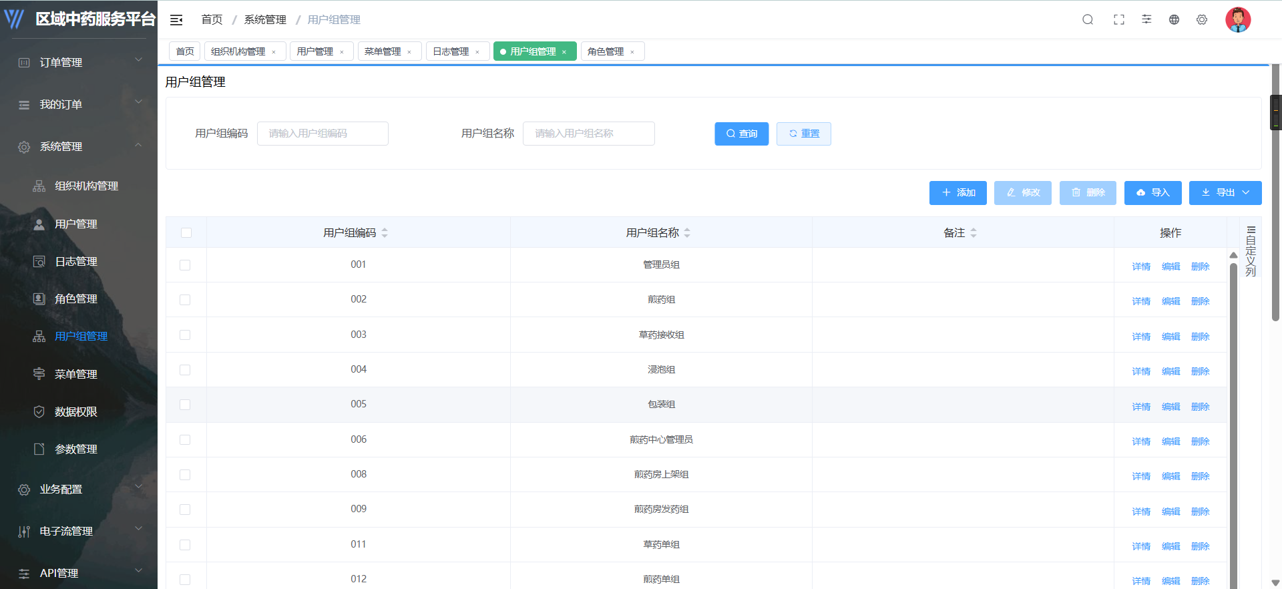The height and width of the screenshot is (589, 1282).
Task: Click the 数据权限 shield icon
Action: [x=39, y=411]
